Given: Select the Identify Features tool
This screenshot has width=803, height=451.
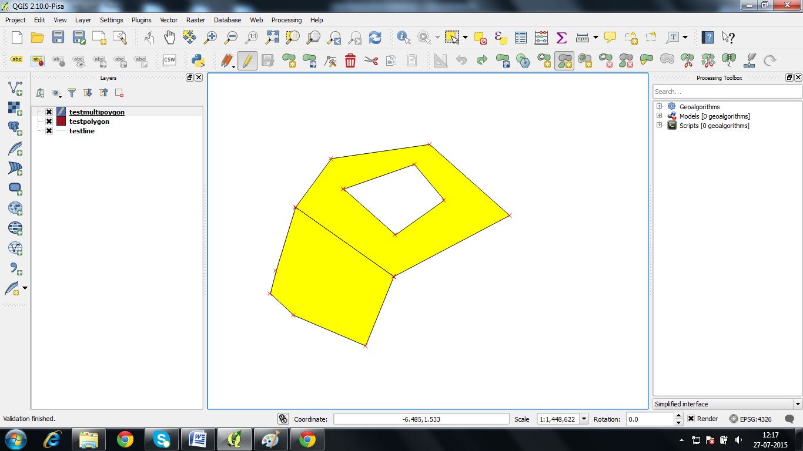Looking at the screenshot, I should (403, 37).
